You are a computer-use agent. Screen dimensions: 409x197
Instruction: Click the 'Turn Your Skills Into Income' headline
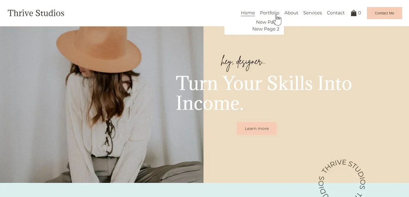click(x=264, y=93)
